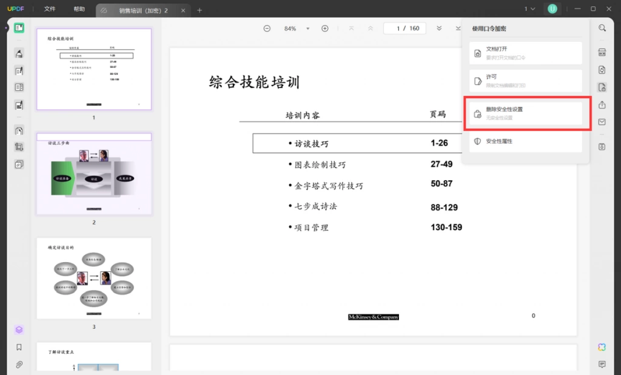Viewport: 621px width, 375px height.
Task: Click the Share file icon
Action: [602, 104]
